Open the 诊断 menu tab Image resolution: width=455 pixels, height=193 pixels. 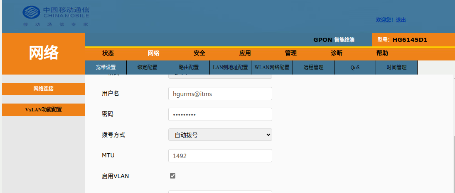337,53
